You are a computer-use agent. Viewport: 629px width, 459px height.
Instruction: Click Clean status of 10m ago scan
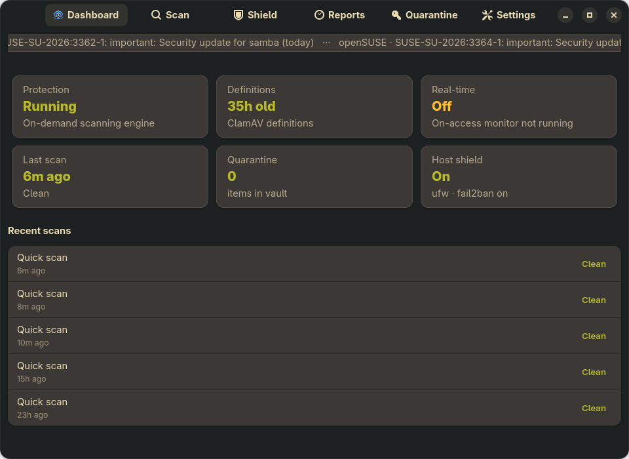click(x=594, y=336)
